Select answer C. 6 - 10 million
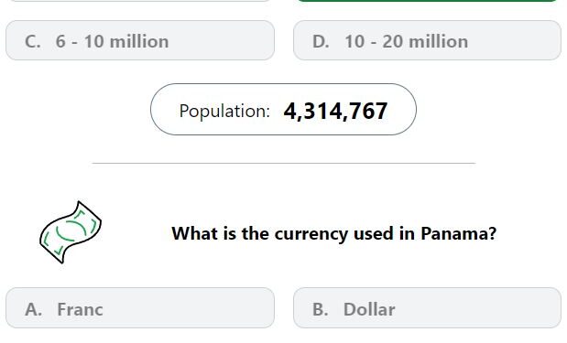 coord(140,40)
